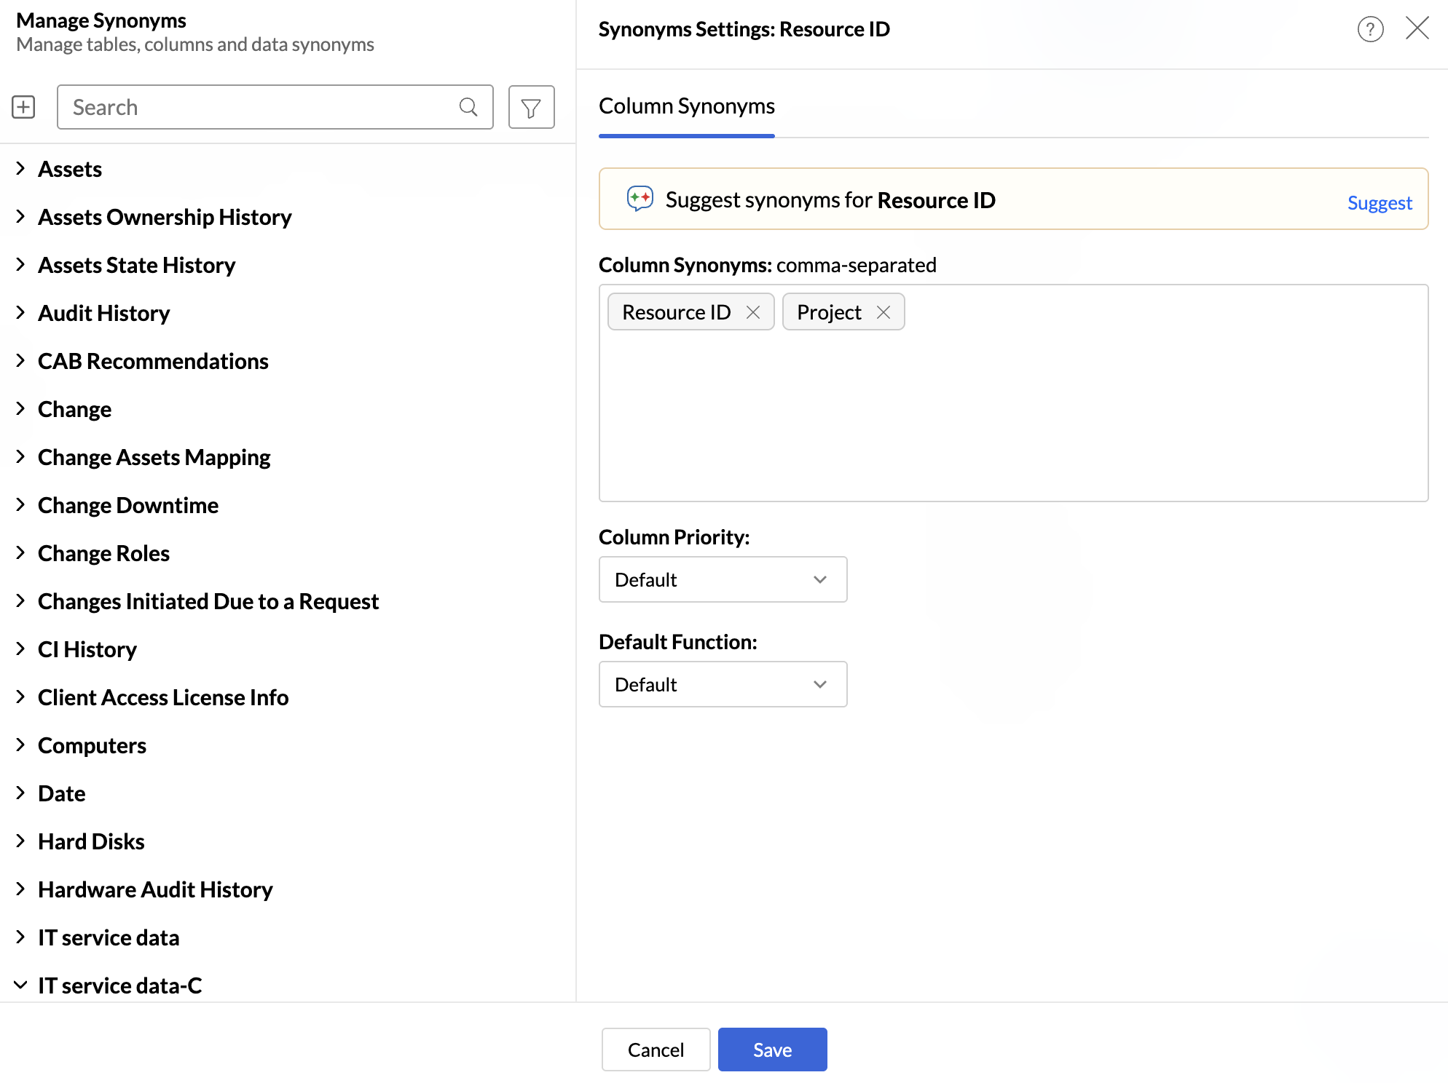The height and width of the screenshot is (1083, 1448).
Task: Select the Computers table item
Action: (92, 745)
